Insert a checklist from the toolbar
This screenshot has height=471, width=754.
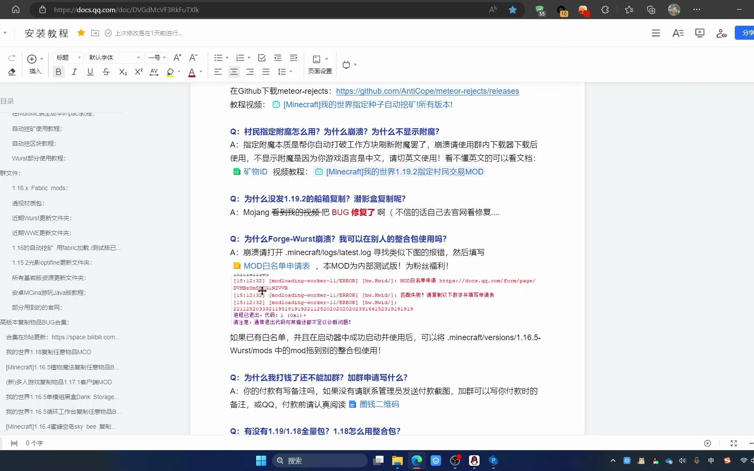coord(262,58)
